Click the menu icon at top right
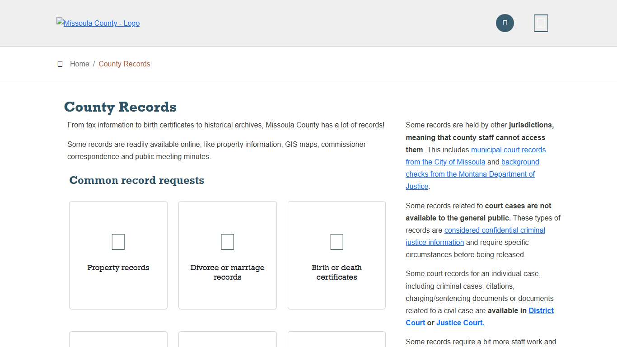The image size is (617, 347). point(541,23)
